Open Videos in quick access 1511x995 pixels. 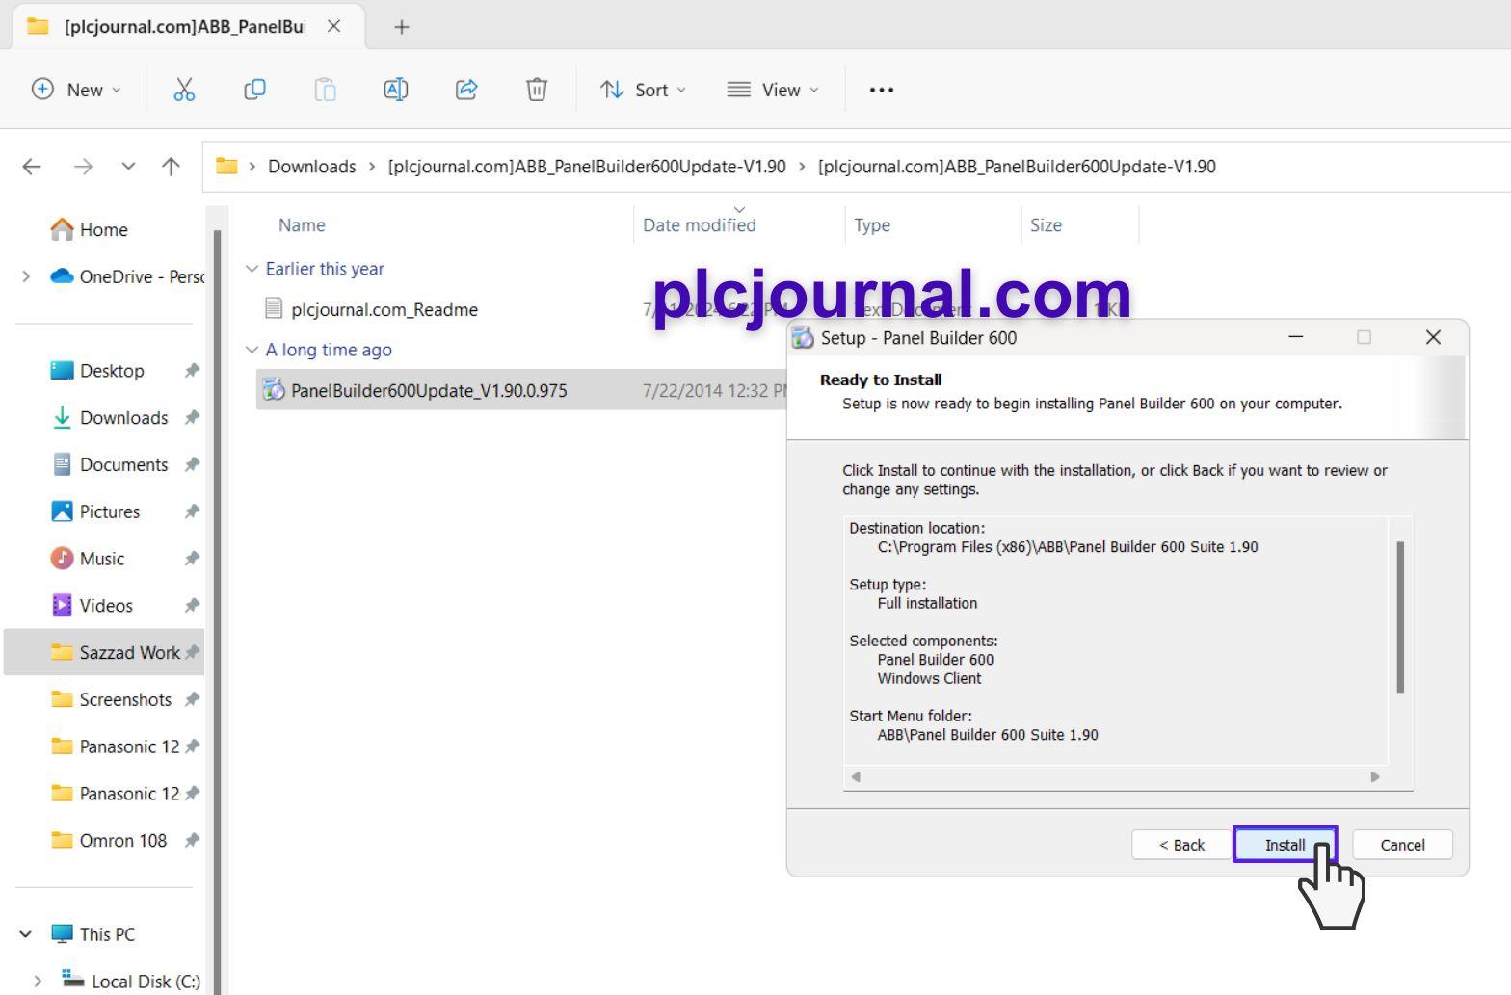click(x=106, y=606)
